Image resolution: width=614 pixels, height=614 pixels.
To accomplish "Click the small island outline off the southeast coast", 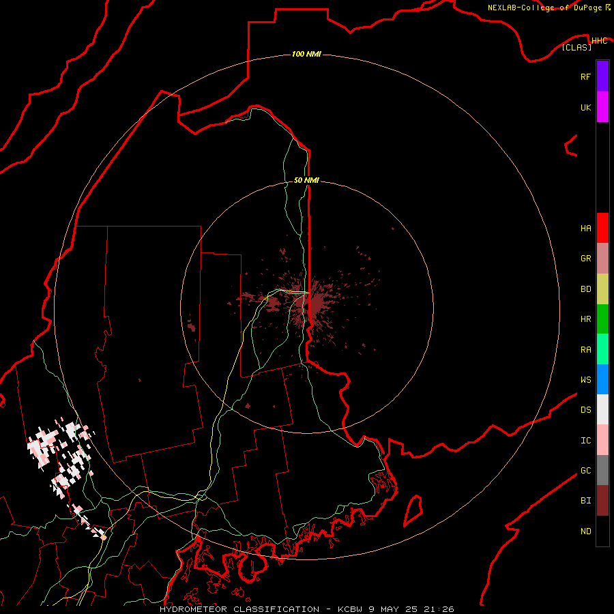I will (x=413, y=510).
